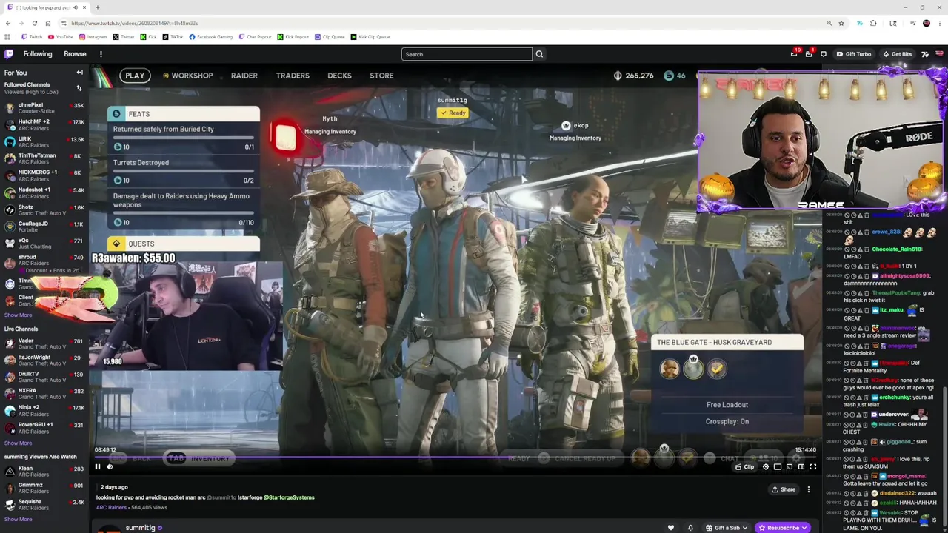Image resolution: width=948 pixels, height=533 pixels.
Task: Open the apps grid in bookmarks bar
Action: click(7, 37)
